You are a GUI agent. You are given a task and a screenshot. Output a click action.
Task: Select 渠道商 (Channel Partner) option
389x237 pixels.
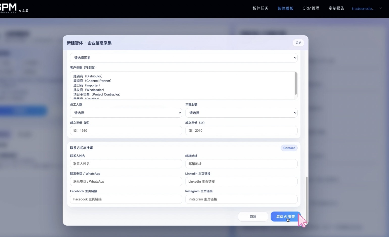pyautogui.click(x=92, y=81)
